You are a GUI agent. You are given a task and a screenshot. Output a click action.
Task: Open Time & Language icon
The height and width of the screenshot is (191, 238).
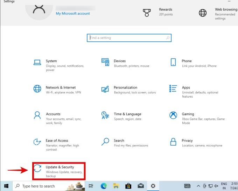[x=105, y=115]
